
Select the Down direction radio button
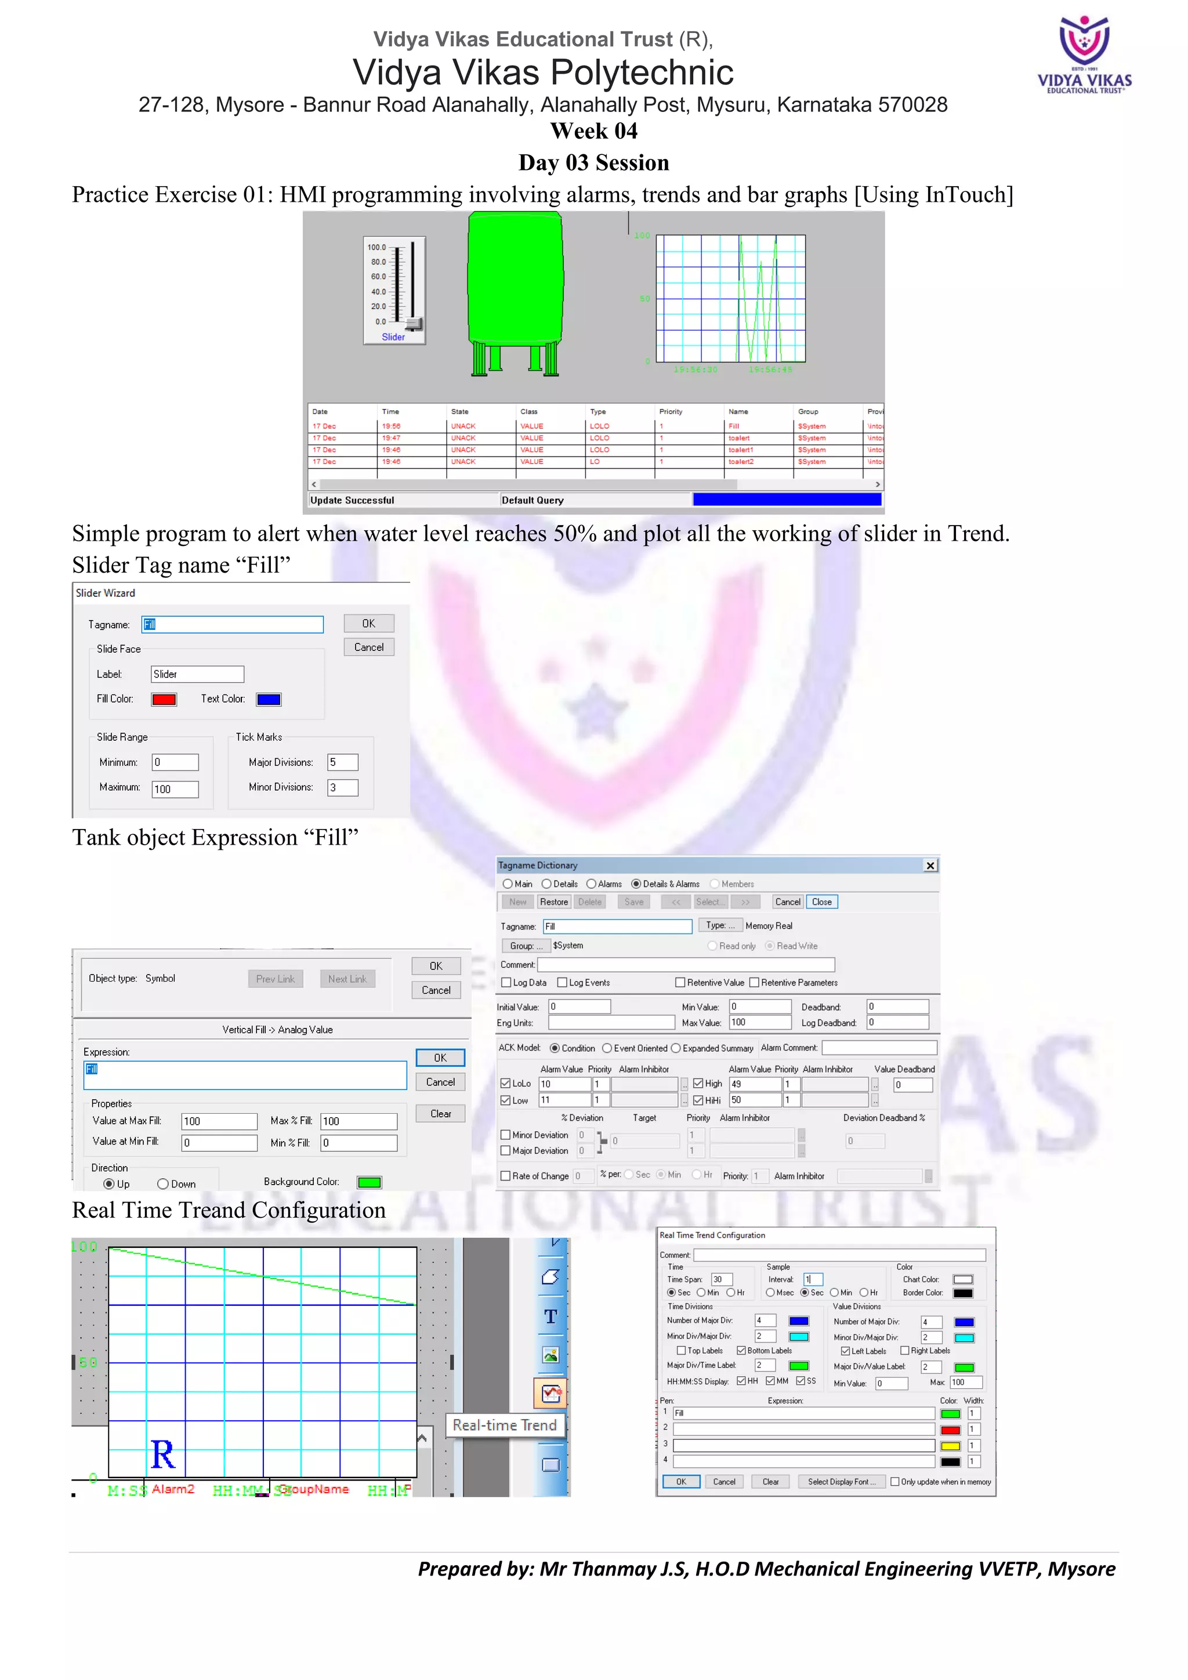pos(163,1184)
